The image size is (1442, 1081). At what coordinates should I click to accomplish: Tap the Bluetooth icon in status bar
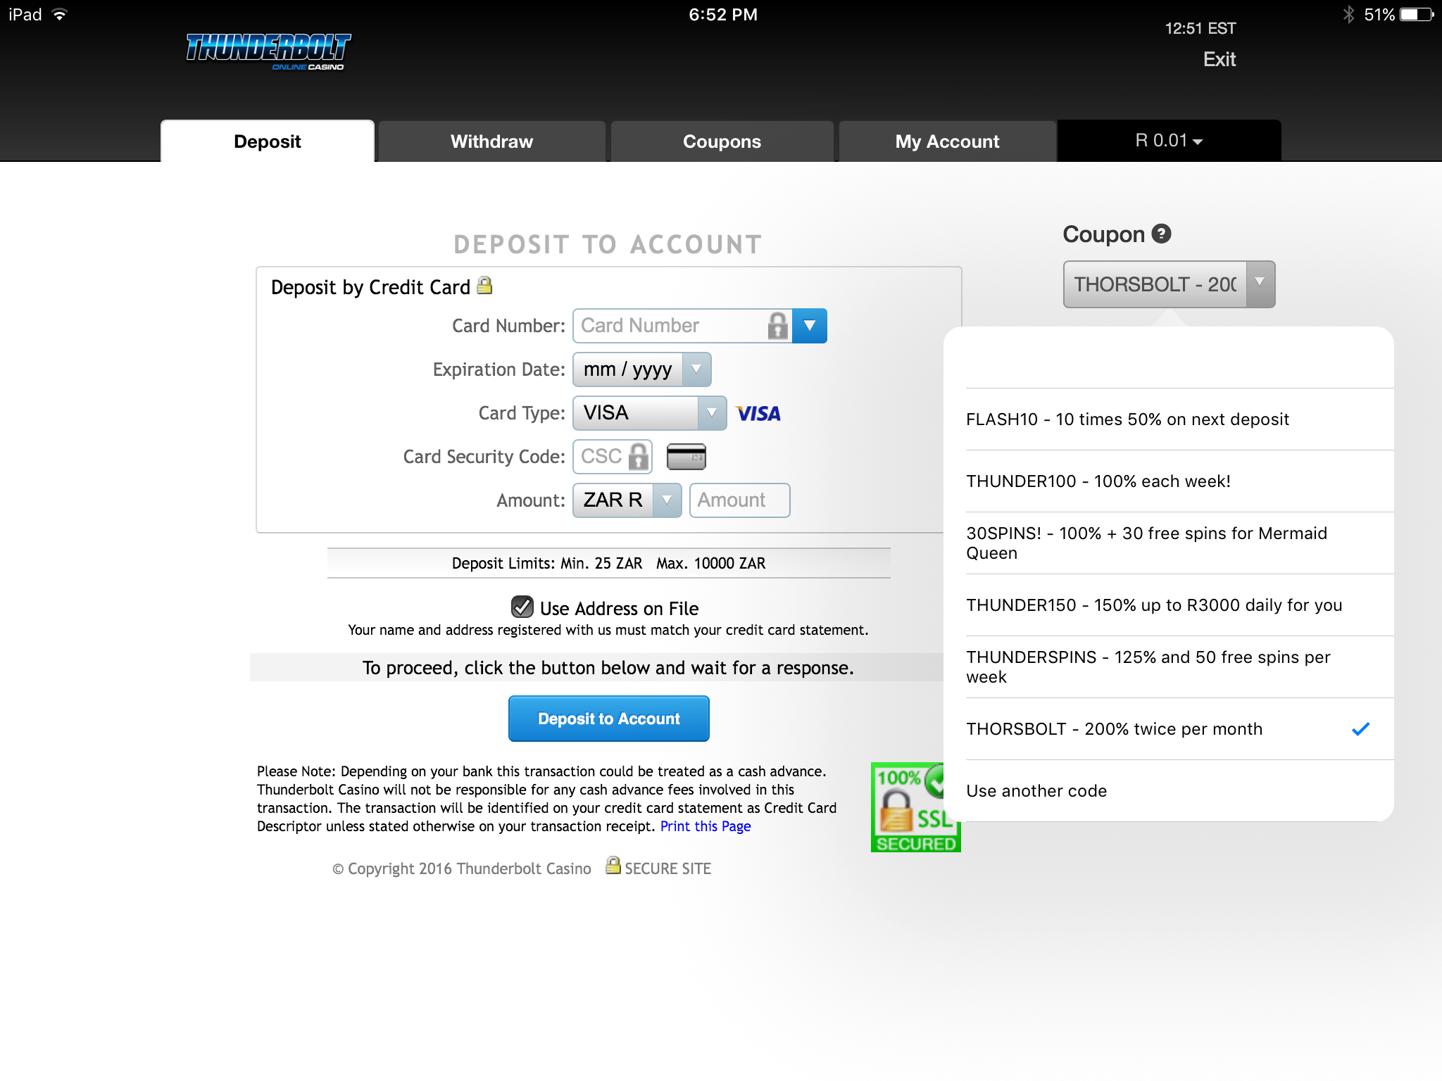1348,14
